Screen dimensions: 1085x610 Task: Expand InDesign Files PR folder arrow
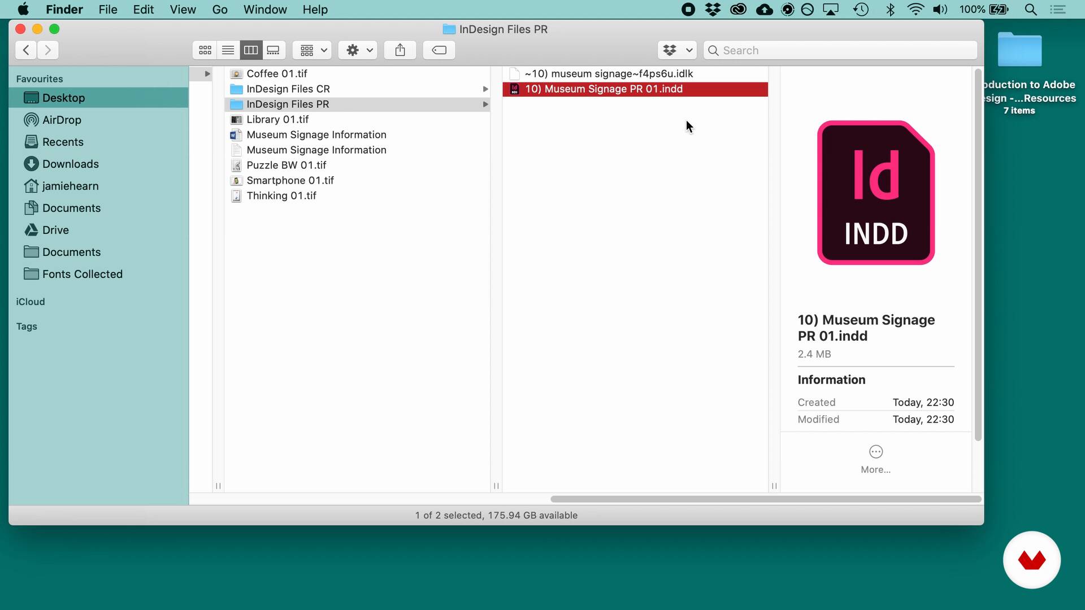485,104
